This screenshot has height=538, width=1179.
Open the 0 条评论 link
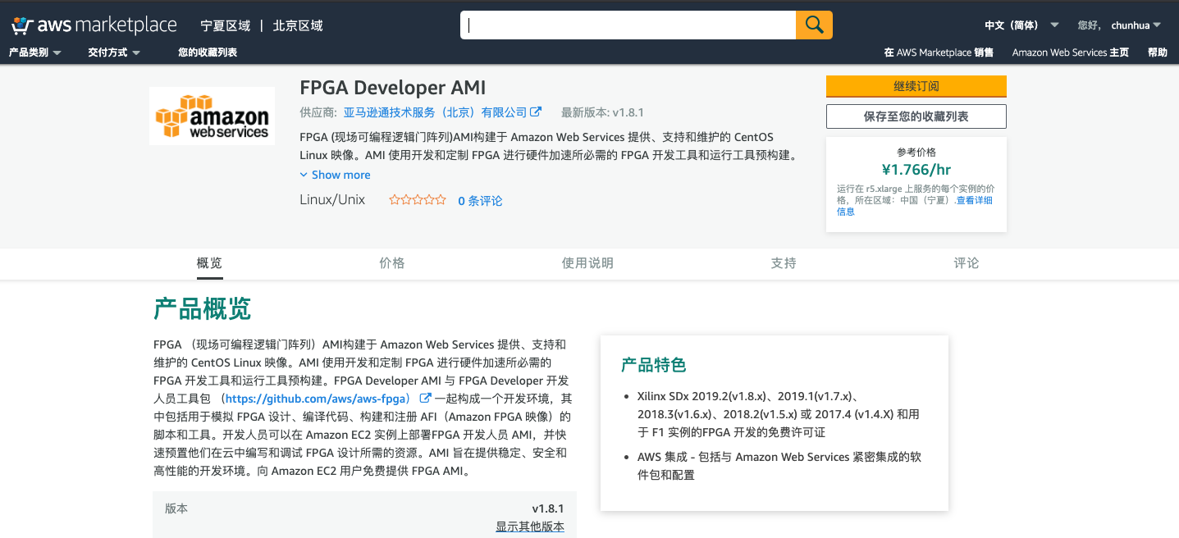coord(480,200)
